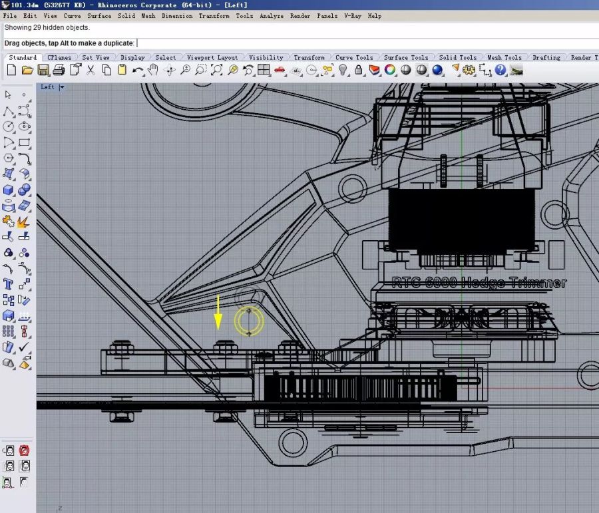Expand the Analyze menu
599x513 pixels.
click(271, 15)
